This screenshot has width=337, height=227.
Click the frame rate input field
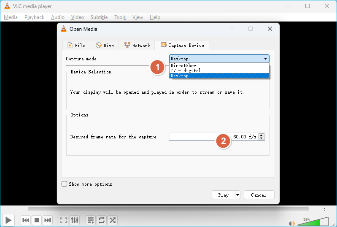[214, 137]
